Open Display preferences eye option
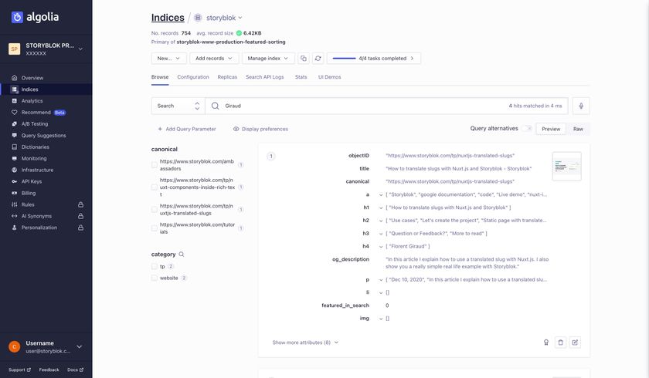This screenshot has width=649, height=378. click(260, 129)
